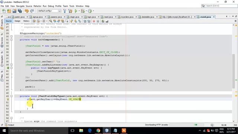Open the Navigator side panel

click(x=2, y=61)
